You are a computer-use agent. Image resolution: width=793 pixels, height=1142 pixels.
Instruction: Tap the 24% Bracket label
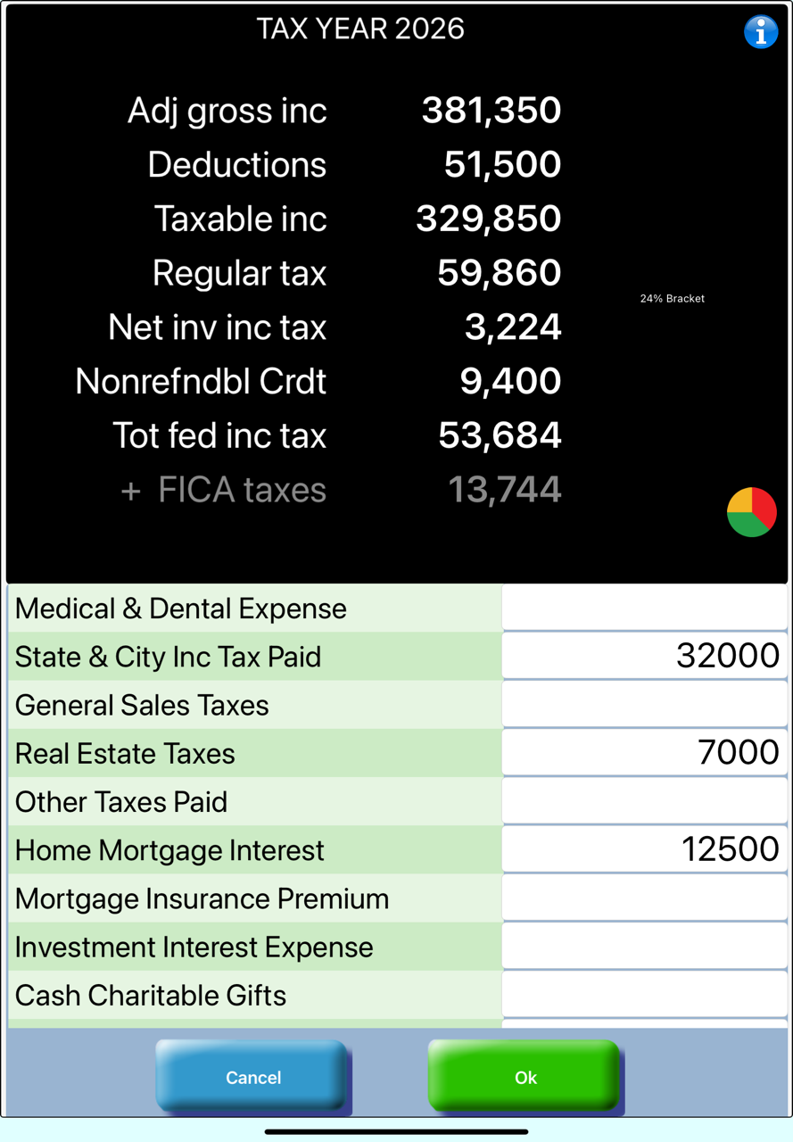click(672, 299)
